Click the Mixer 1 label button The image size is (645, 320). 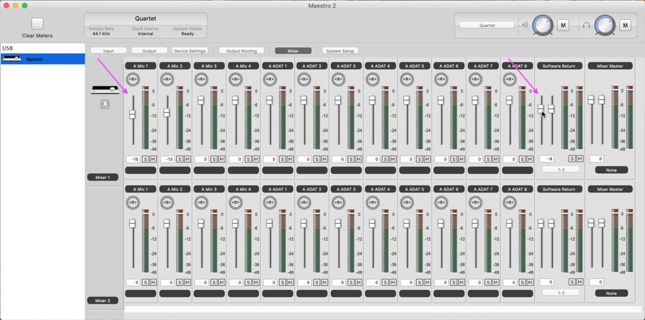pyautogui.click(x=103, y=177)
